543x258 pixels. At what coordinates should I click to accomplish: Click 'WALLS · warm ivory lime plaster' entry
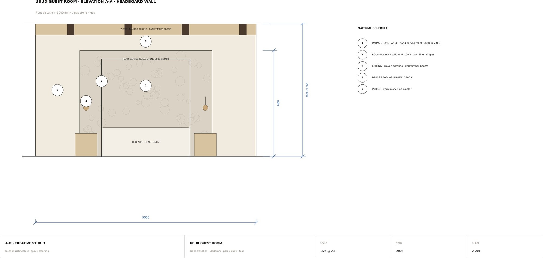tap(392, 89)
